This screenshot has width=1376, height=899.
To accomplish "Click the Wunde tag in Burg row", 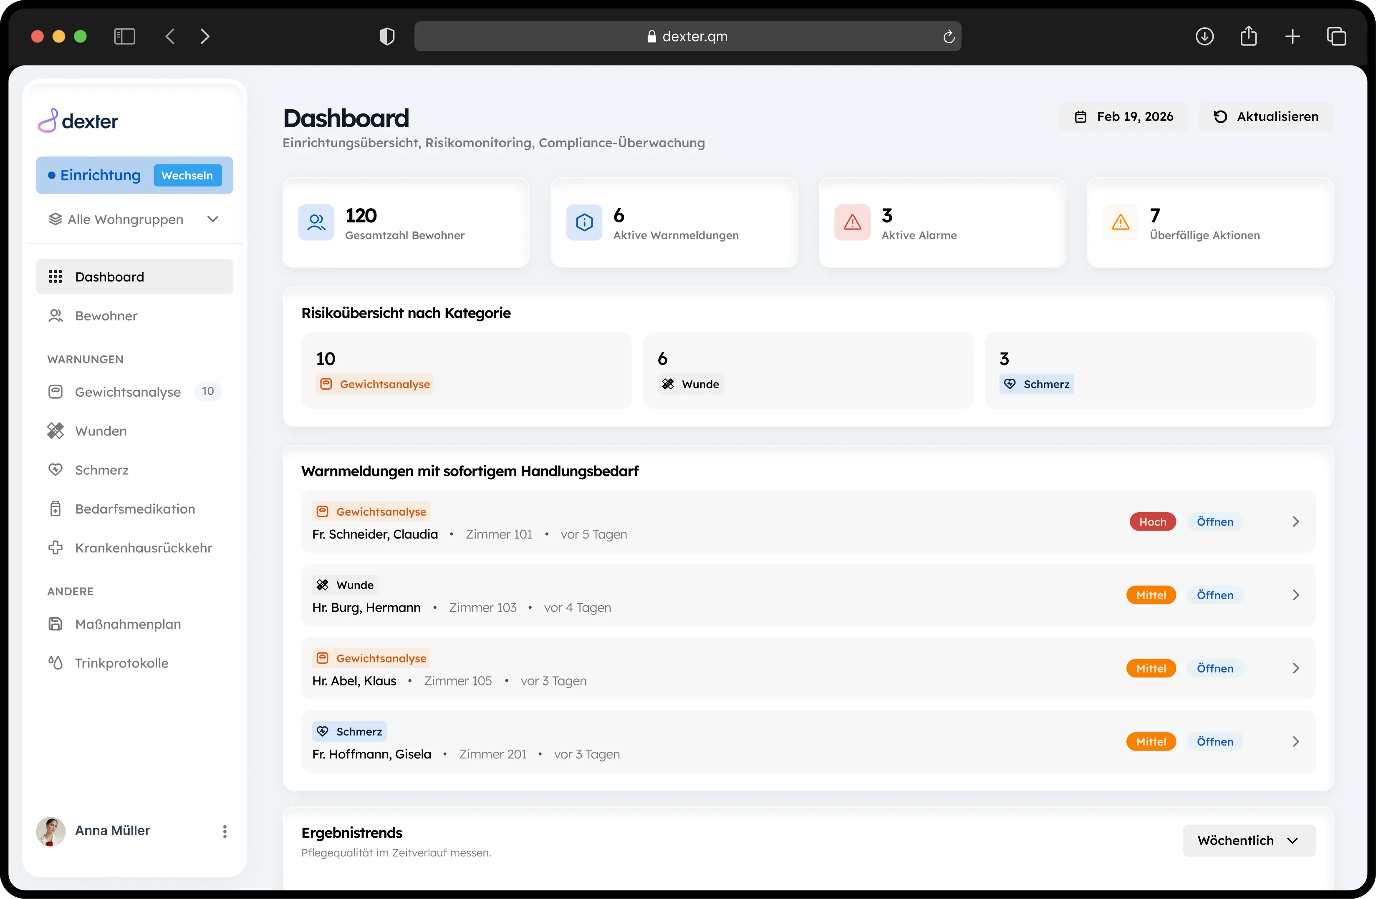I will tap(345, 585).
